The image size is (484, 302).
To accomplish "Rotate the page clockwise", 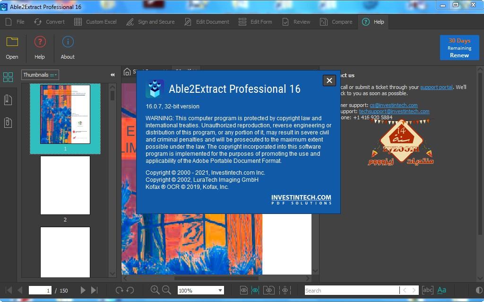I will [119, 290].
